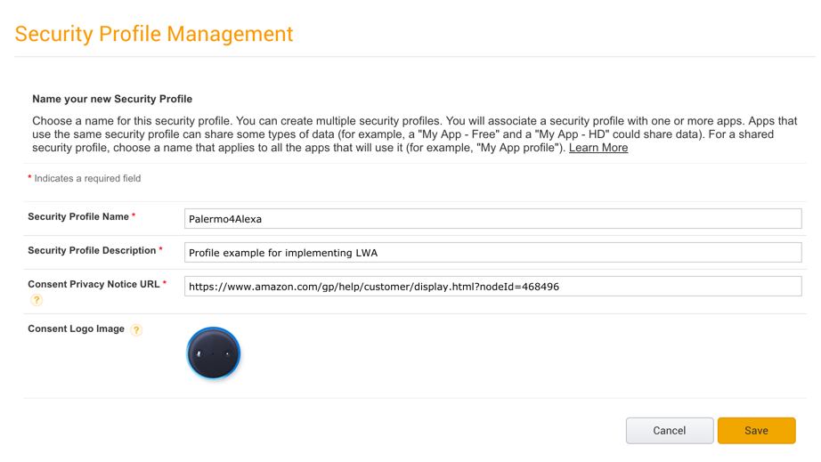Viewport: 821px width, 462px height.
Task: Focus the Consent Privacy Notice URL field
Action: click(x=492, y=287)
